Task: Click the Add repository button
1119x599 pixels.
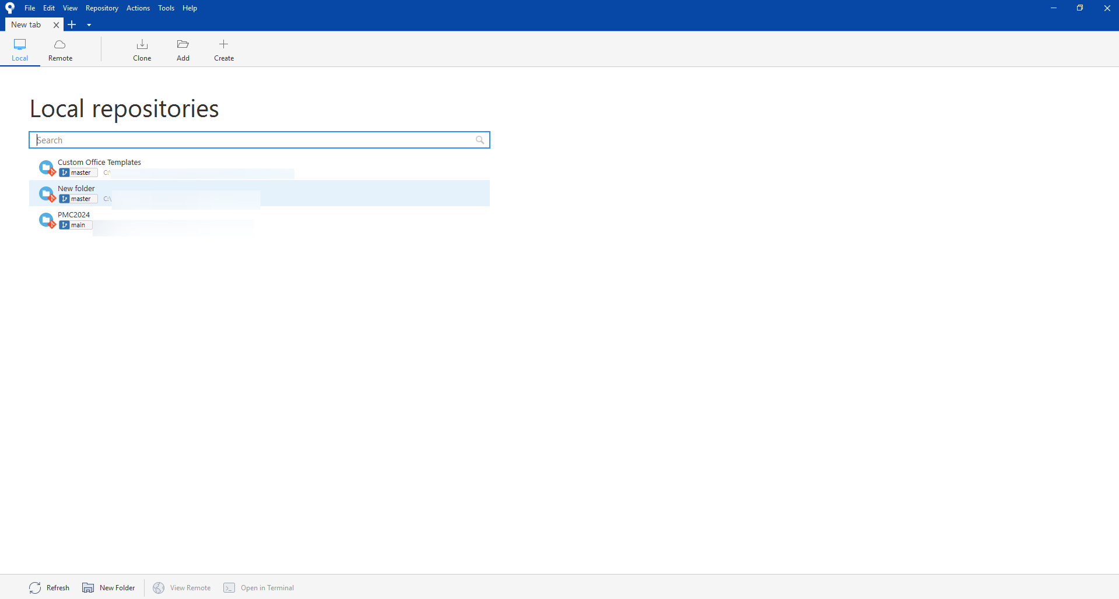Action: pos(183,50)
